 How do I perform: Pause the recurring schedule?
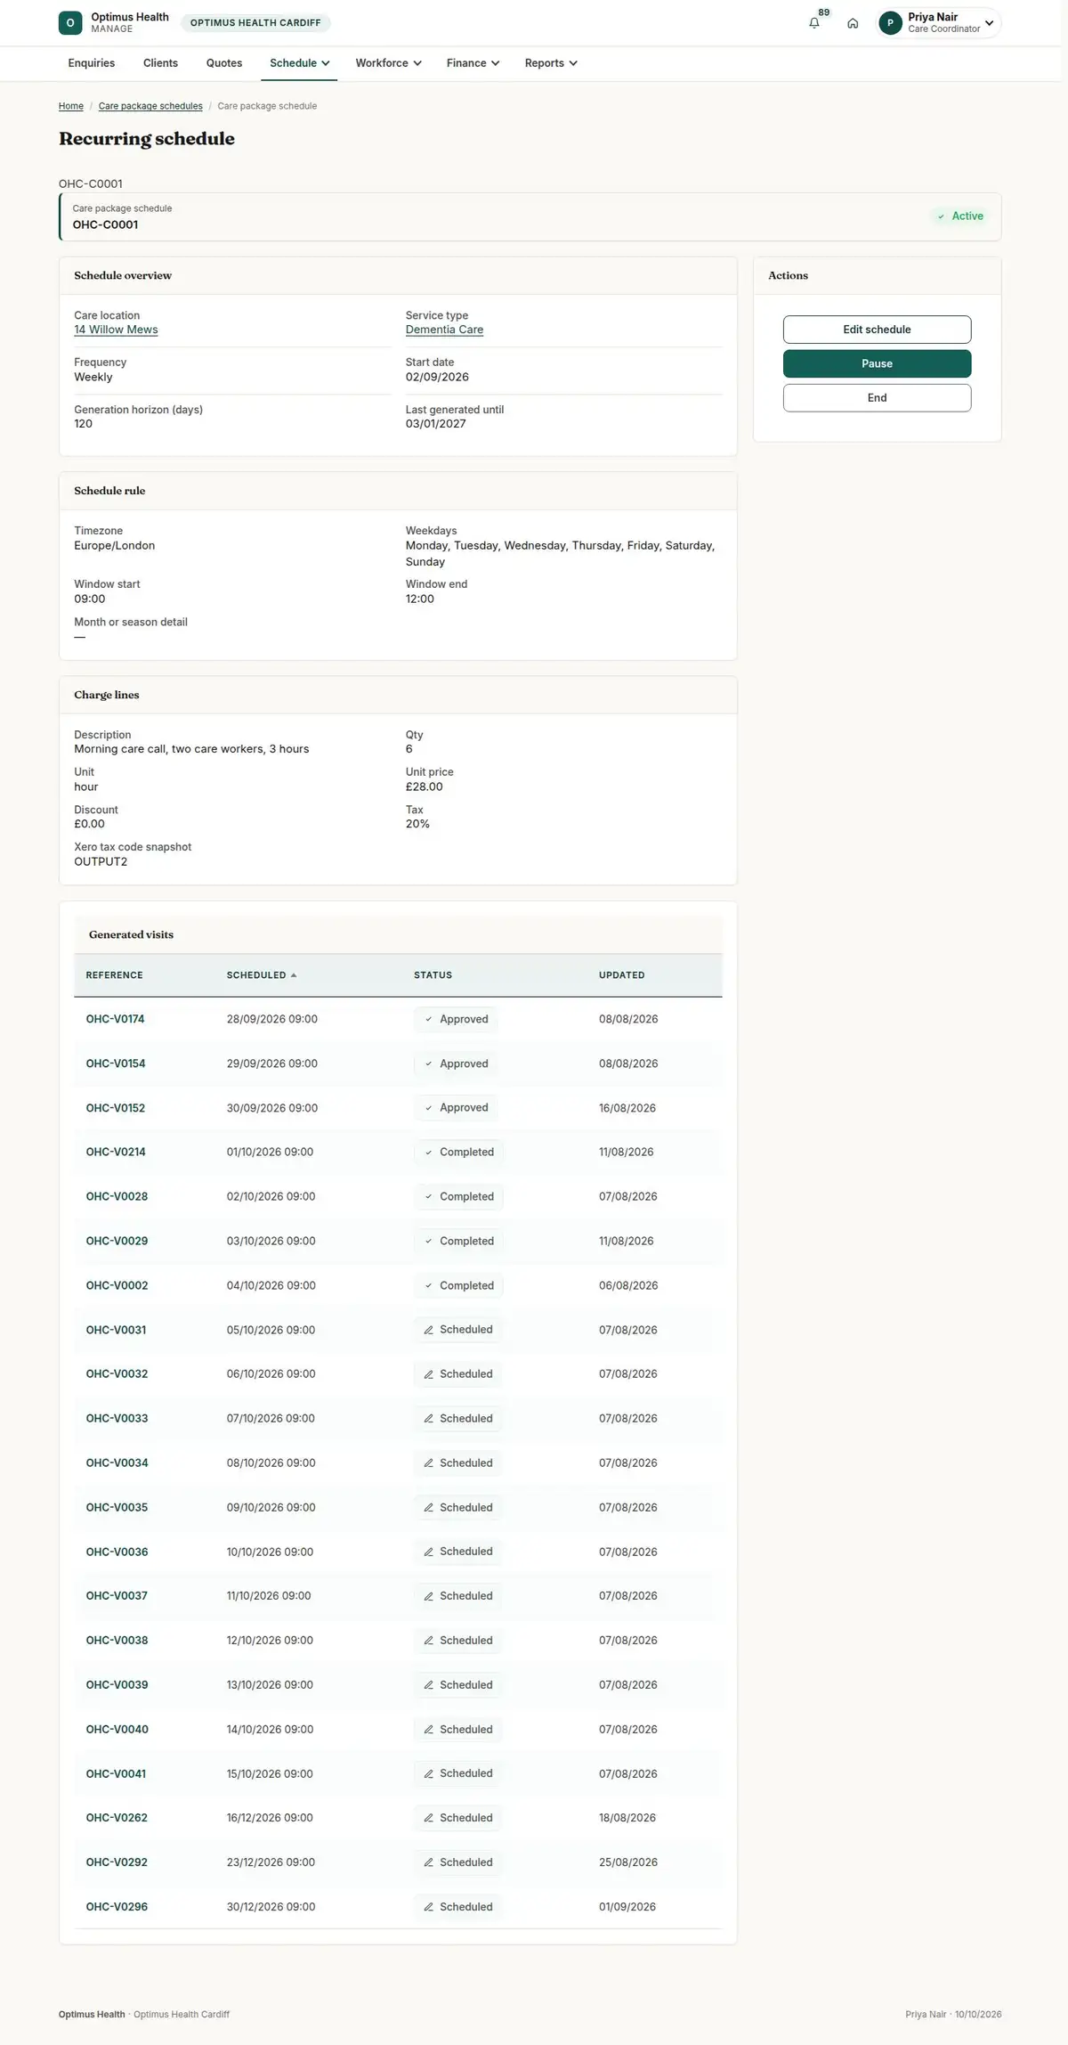point(877,363)
